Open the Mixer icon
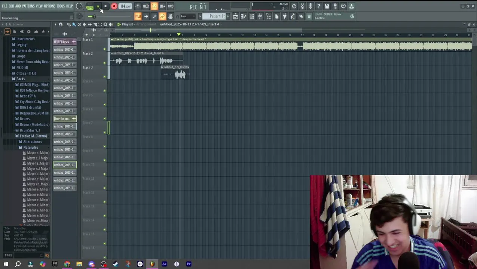477x269 pixels. [260, 16]
